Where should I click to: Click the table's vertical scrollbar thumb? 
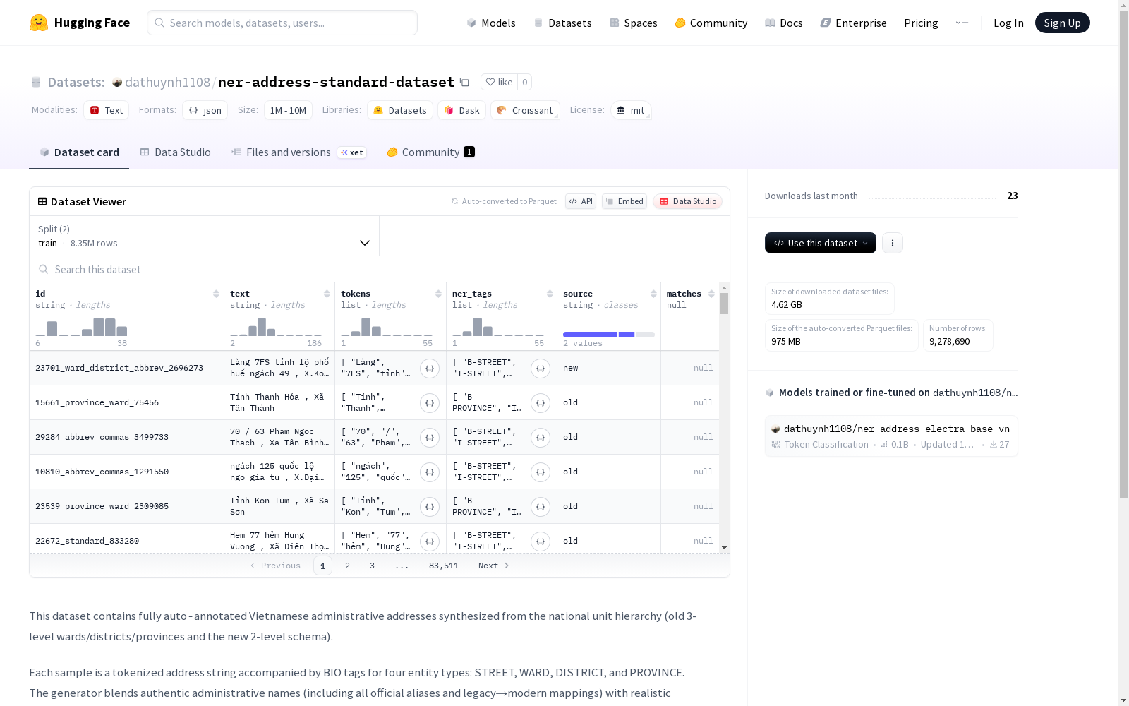click(x=724, y=304)
